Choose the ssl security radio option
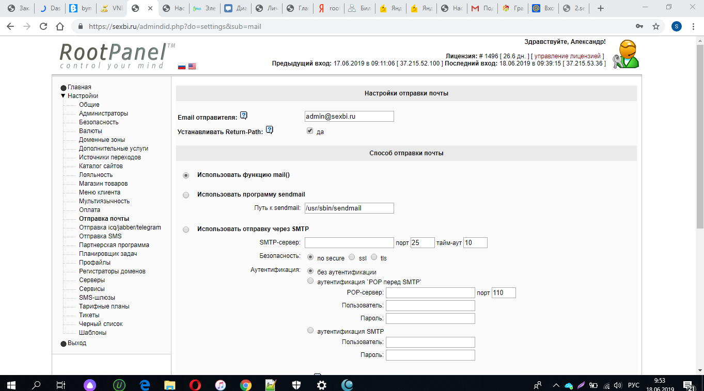Image resolution: width=704 pixels, height=391 pixels. click(352, 257)
